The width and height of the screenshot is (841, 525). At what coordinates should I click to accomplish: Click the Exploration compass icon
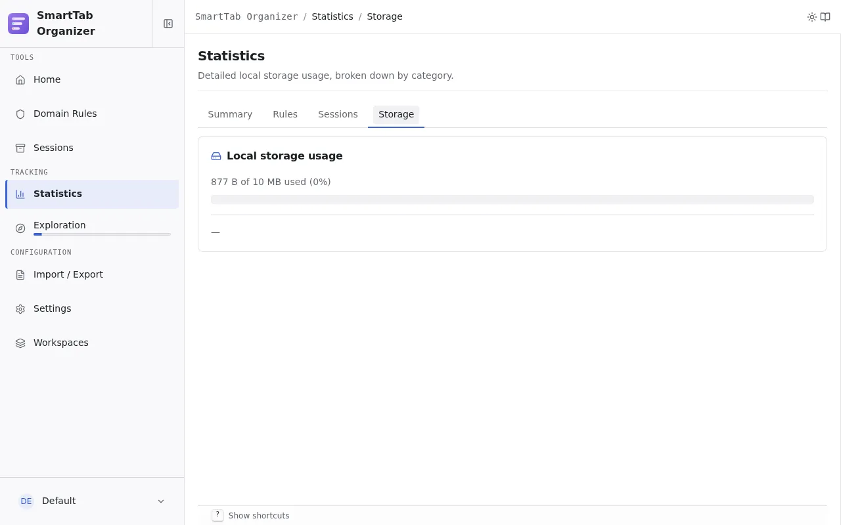point(20,228)
